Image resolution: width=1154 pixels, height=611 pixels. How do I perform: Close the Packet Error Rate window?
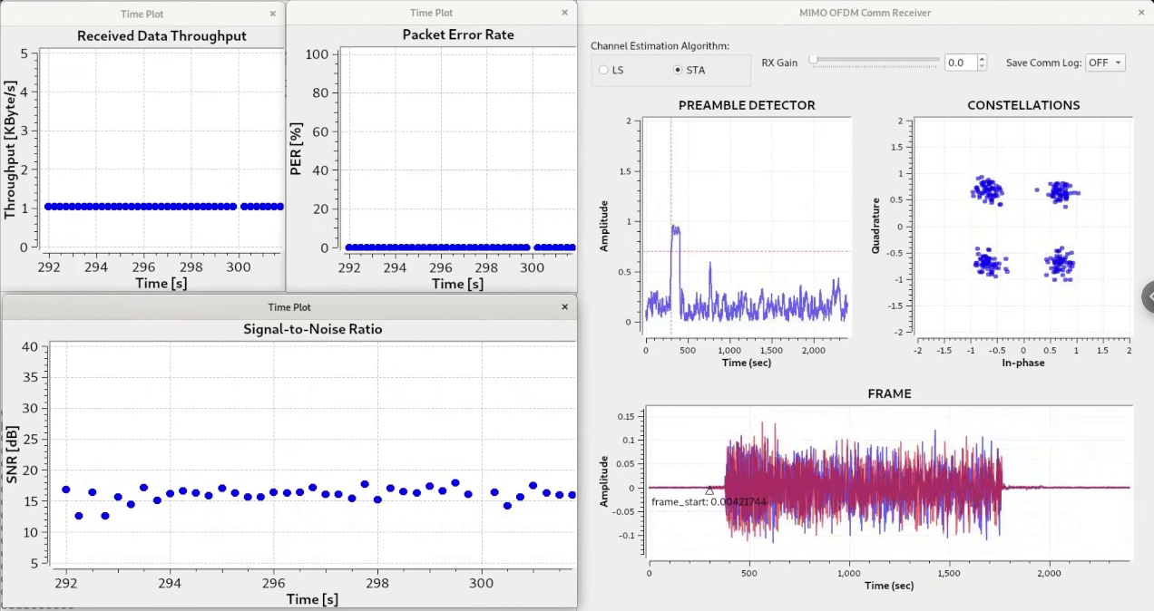pos(564,13)
